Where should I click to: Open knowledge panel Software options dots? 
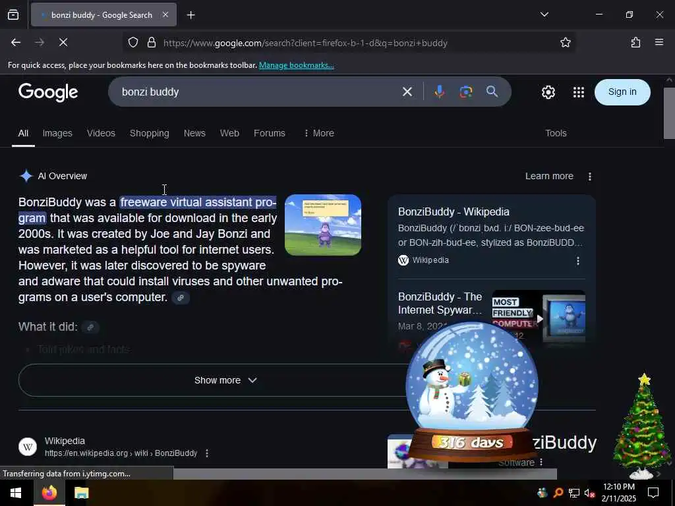pyautogui.click(x=541, y=463)
